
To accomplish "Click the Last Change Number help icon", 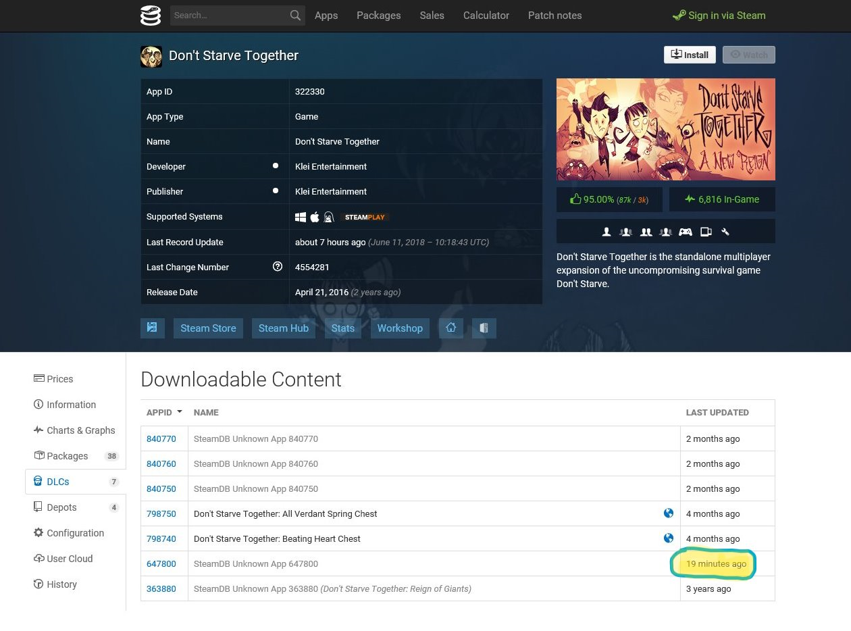I will coord(277,267).
